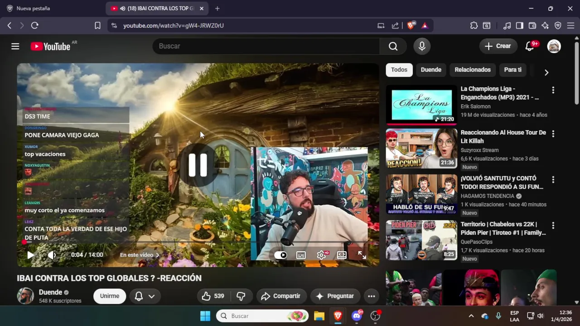This screenshot has height=326, width=580.
Task: Mute the video volume
Action: (52, 255)
